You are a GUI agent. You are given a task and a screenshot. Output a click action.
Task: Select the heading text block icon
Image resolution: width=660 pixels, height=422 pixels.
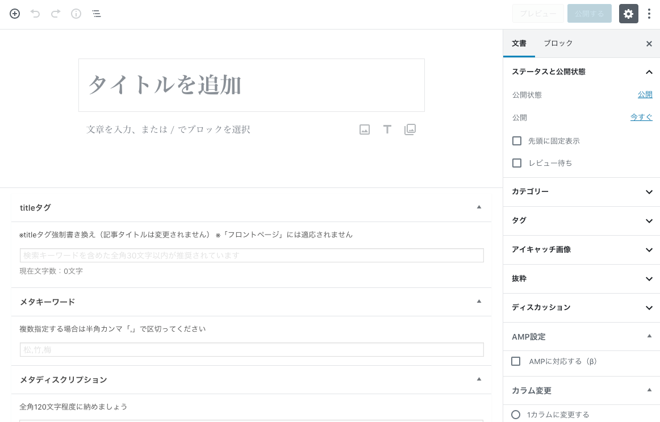click(x=387, y=129)
